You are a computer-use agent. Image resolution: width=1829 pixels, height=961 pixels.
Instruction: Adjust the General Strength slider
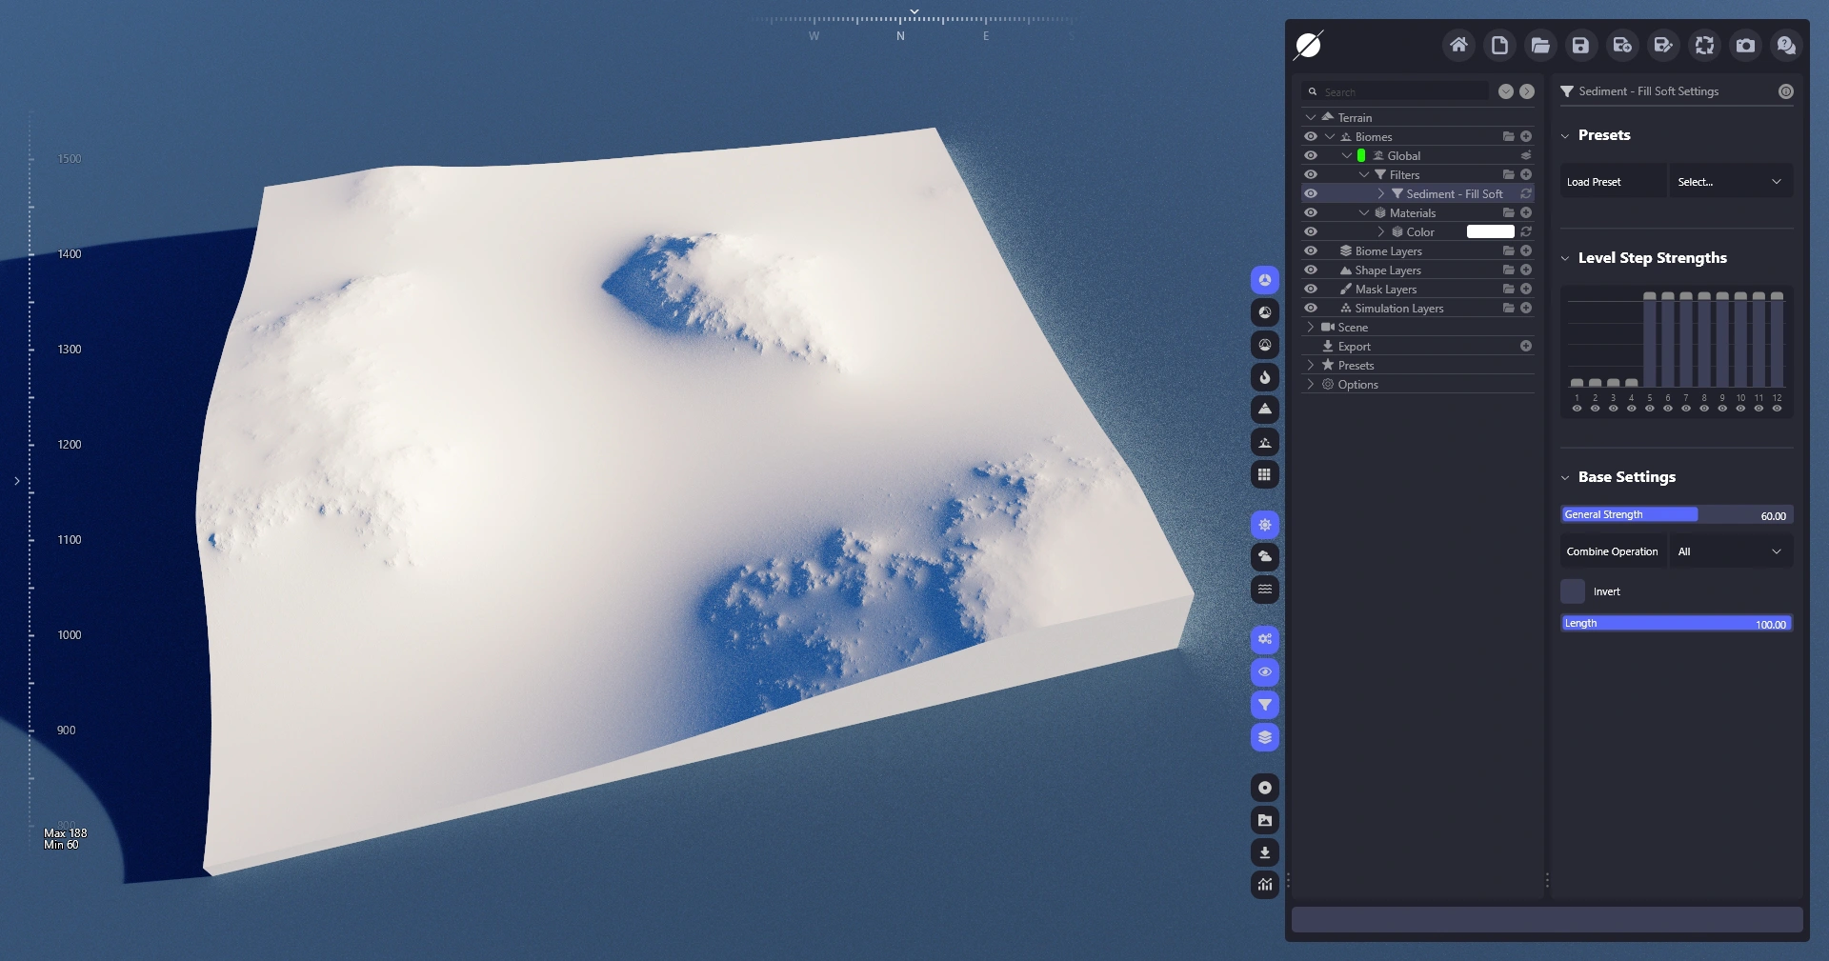click(x=1677, y=514)
